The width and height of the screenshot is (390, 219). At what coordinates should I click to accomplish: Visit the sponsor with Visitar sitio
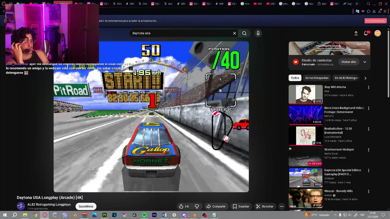point(349,62)
